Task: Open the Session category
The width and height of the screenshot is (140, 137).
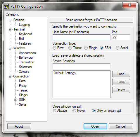Action: point(19,20)
